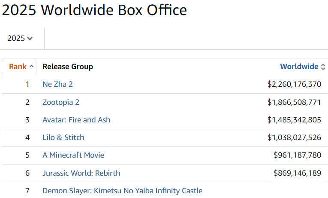Click Lilo & Stitch gross $1,038,027,526

294,137
